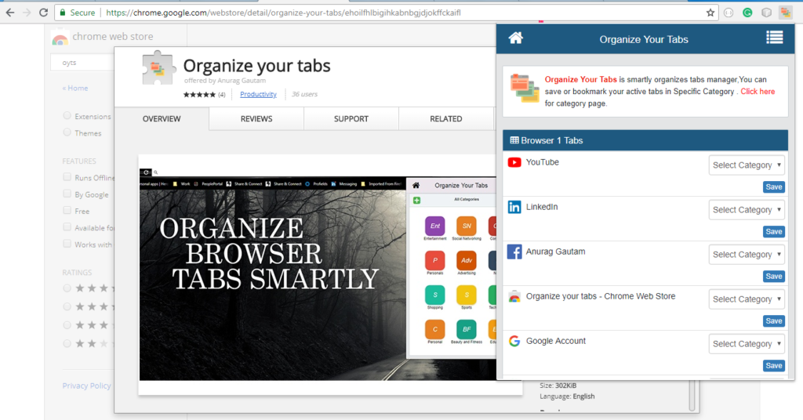The image size is (803, 420).
Task: Click the Facebook icon for Anurag Gautam
Action: [x=514, y=252]
